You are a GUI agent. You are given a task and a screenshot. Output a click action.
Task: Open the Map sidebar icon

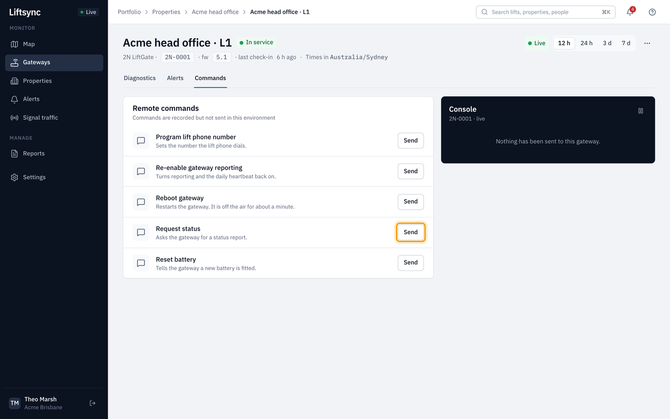pyautogui.click(x=14, y=44)
